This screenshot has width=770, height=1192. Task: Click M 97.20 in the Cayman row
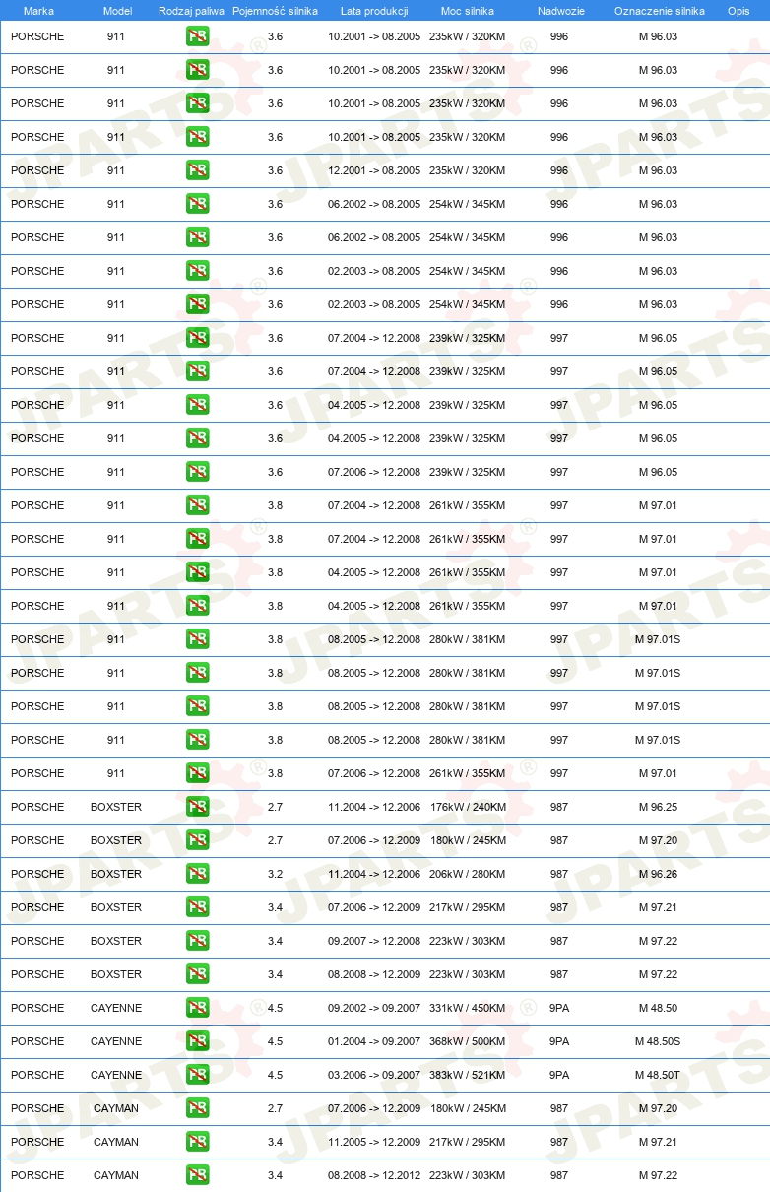658,1108
